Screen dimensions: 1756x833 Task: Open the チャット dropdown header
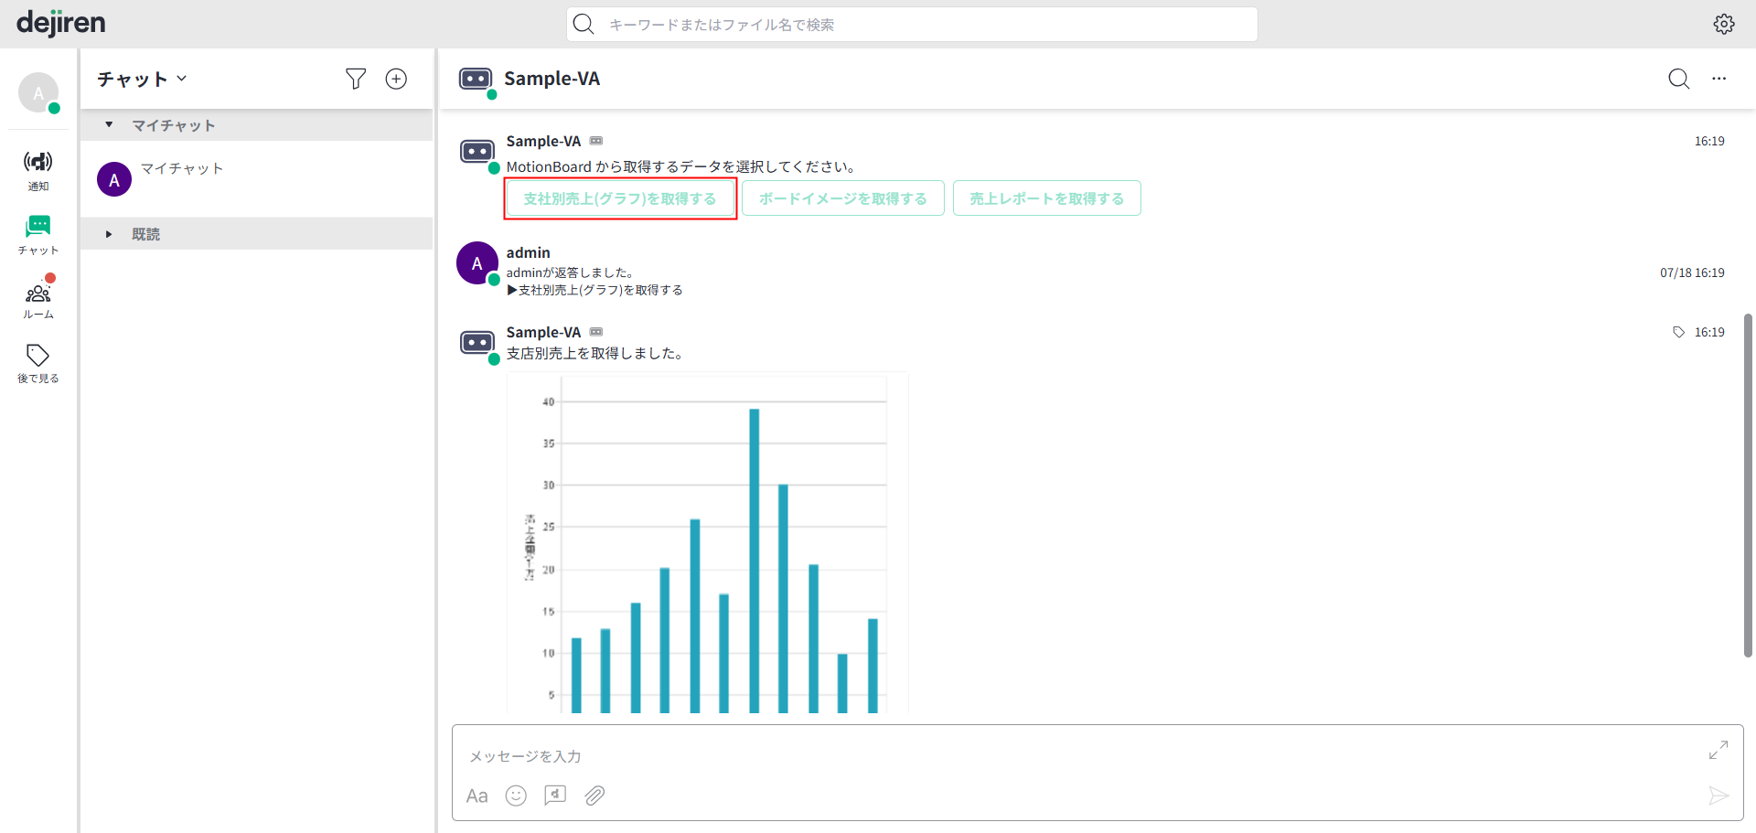pos(142,80)
